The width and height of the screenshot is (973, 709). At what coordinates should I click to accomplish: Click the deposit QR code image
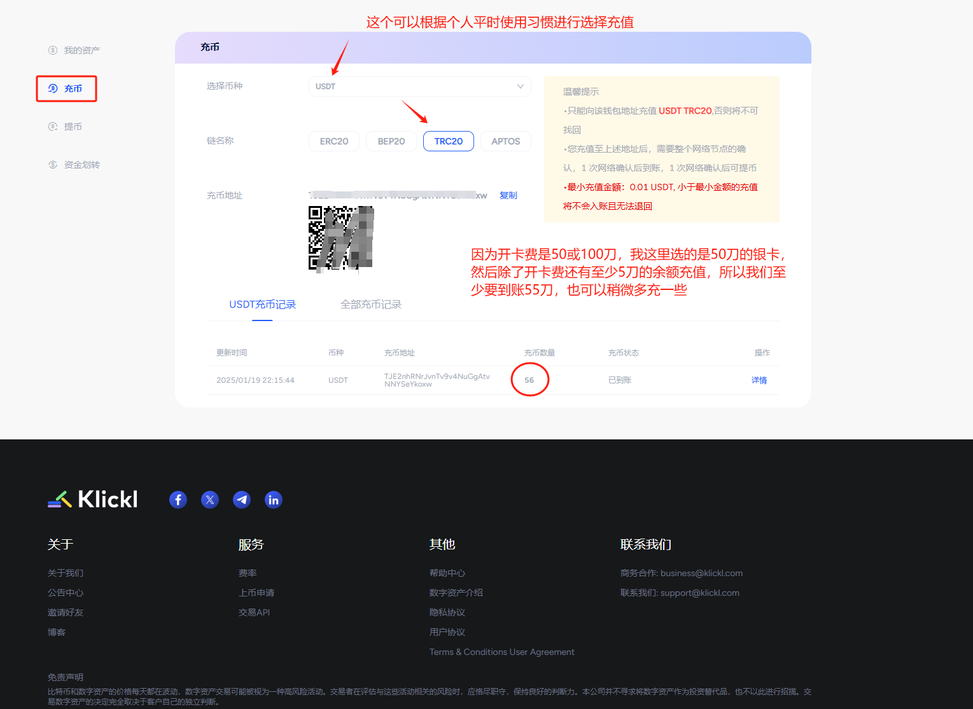(341, 238)
